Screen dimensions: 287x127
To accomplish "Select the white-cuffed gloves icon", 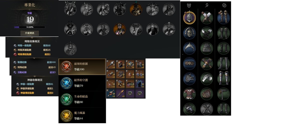I will coord(206,17).
